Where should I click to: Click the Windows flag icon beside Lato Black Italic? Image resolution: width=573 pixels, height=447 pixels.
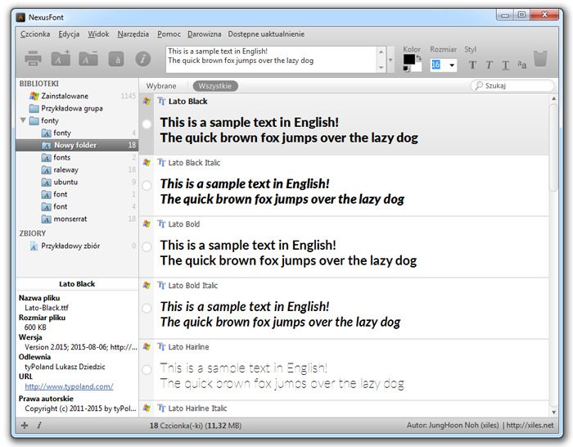147,163
